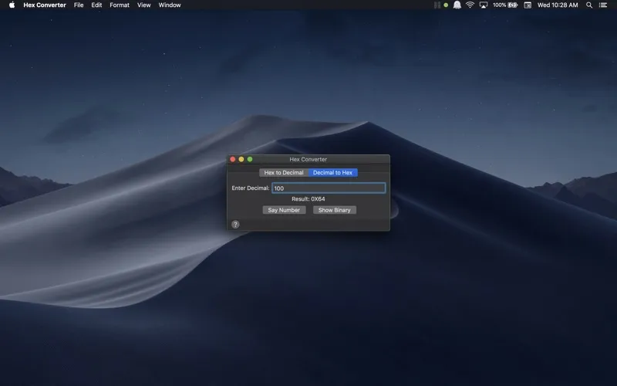Screen dimensions: 617x386
Task: Open the Edit menu
Action: pyautogui.click(x=96, y=5)
